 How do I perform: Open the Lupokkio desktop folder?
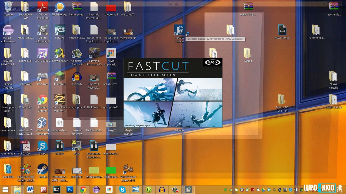click(x=8, y=171)
